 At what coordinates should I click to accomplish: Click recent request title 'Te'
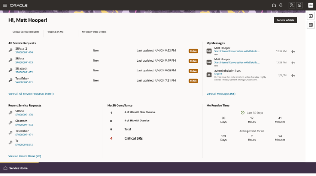click(x=17, y=141)
